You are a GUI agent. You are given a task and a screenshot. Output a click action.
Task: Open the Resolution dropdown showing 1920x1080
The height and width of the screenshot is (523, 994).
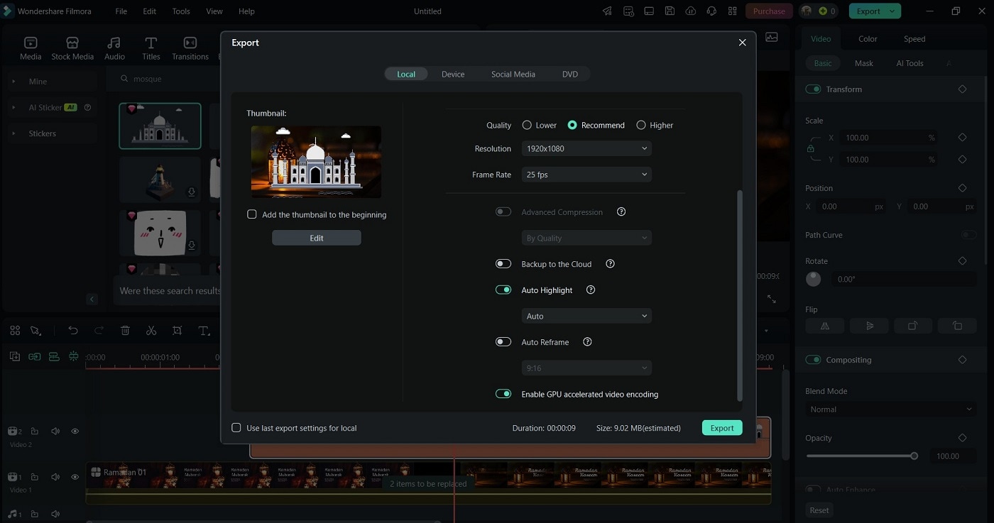coord(586,148)
